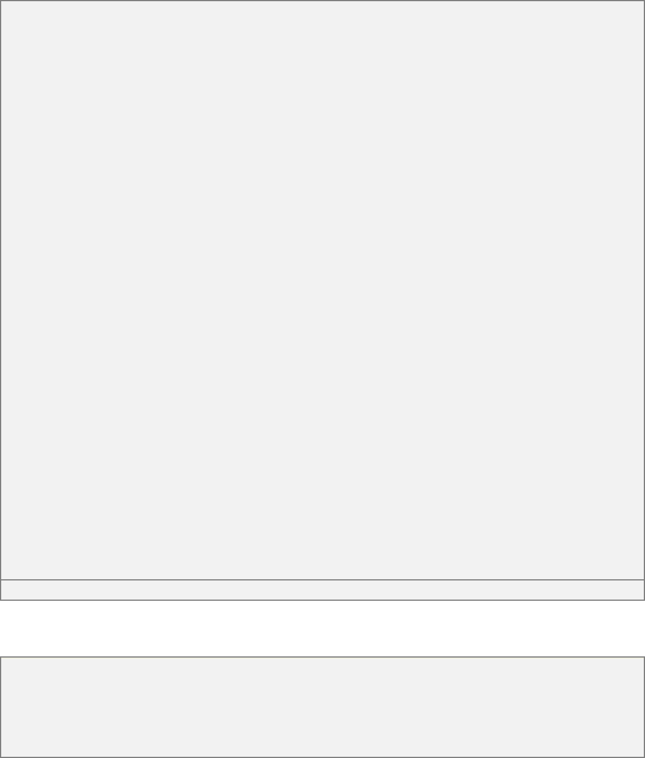Click the top-left corner area of the large panel
The image size is (645, 758).
tap(18, 18)
